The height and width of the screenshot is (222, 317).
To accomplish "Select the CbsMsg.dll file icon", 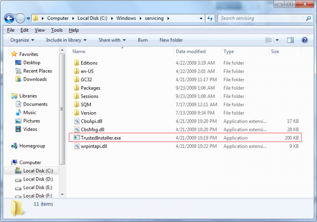I will (77, 129).
